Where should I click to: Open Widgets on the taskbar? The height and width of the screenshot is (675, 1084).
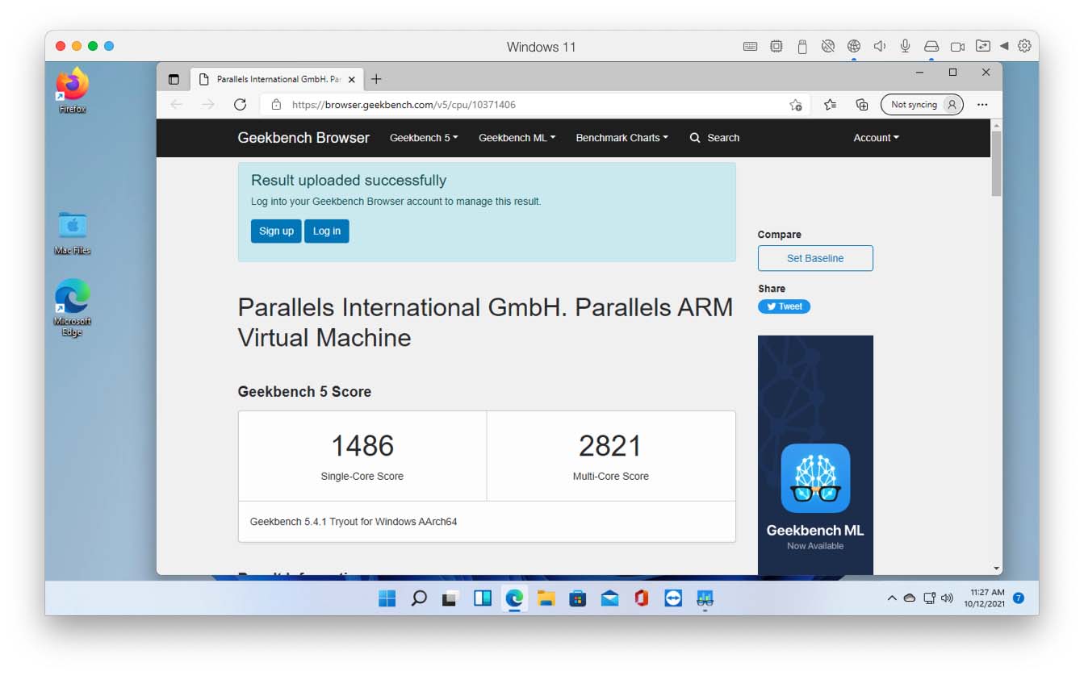pyautogui.click(x=483, y=598)
